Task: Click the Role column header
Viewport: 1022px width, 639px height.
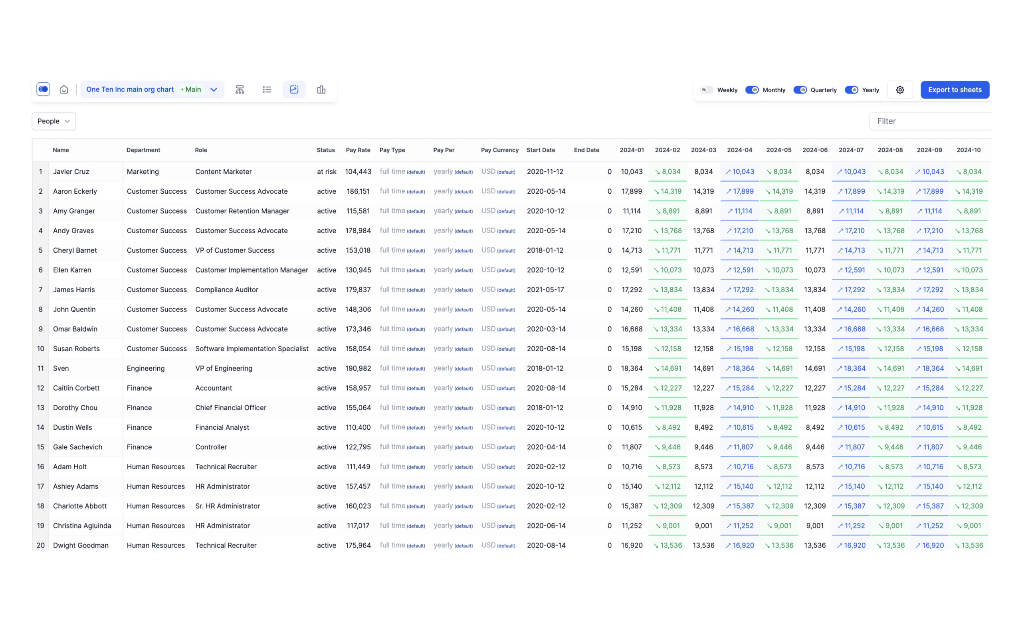Action: (x=201, y=150)
